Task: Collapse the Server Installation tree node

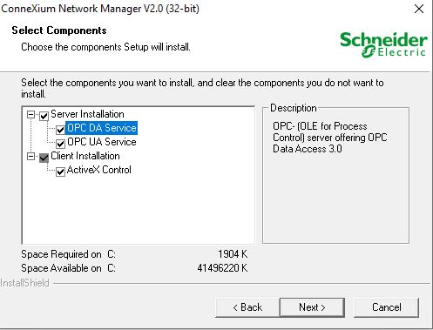Action: tap(30, 114)
